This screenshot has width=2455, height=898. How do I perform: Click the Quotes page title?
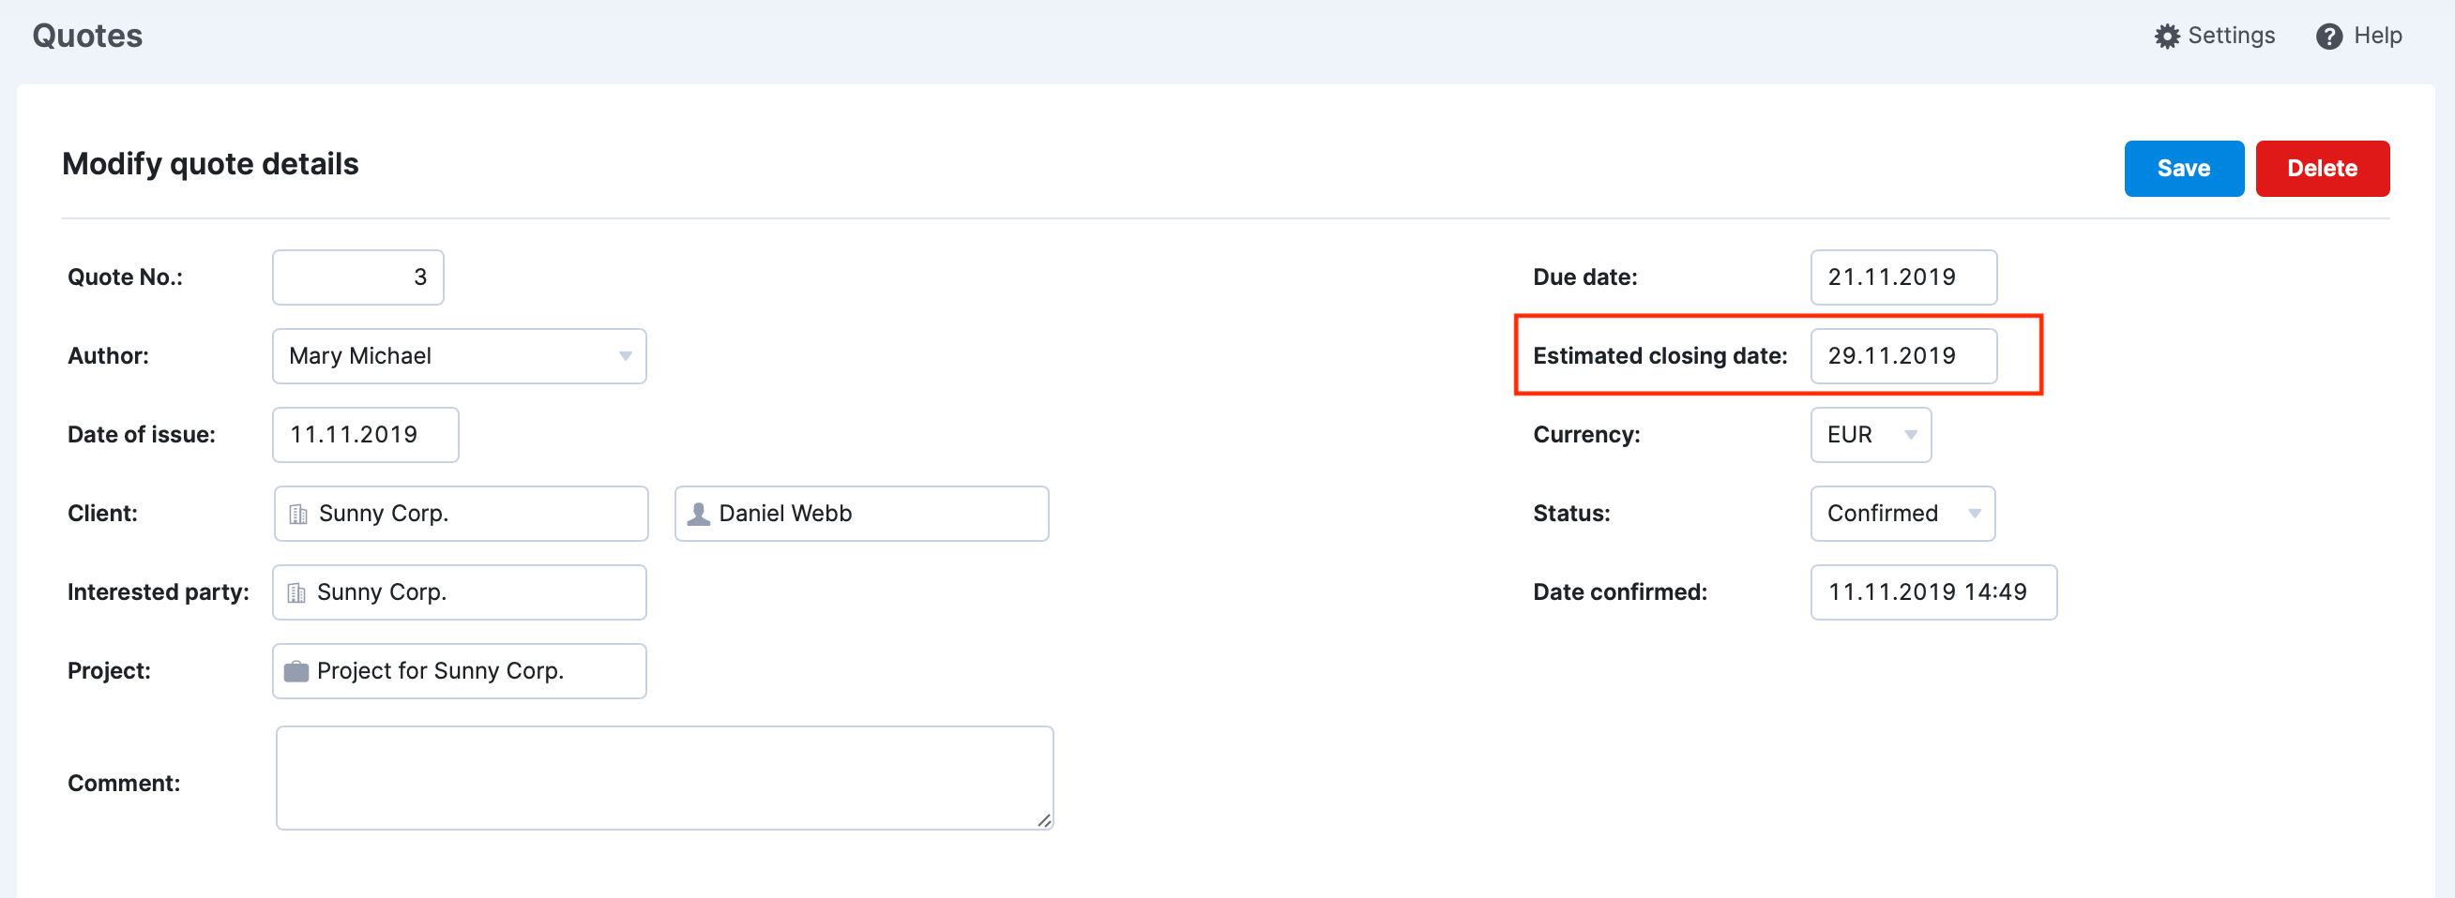[87, 37]
